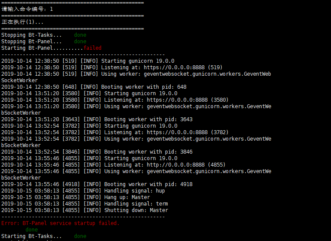Select the [4855] "Starting gunicorn 19.0.0" line
This screenshot has height=241, width=331.
pyautogui.click(x=89, y=158)
